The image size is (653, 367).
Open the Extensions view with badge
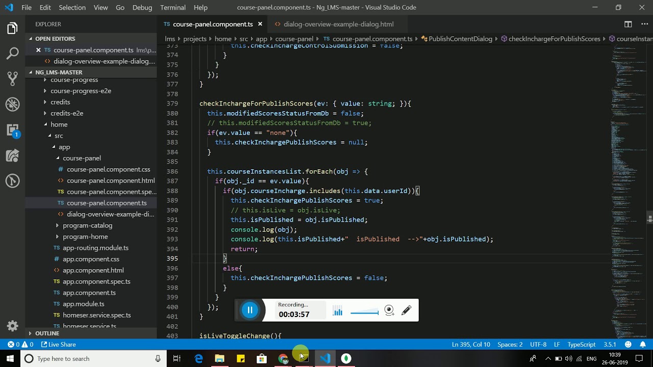pos(12,130)
